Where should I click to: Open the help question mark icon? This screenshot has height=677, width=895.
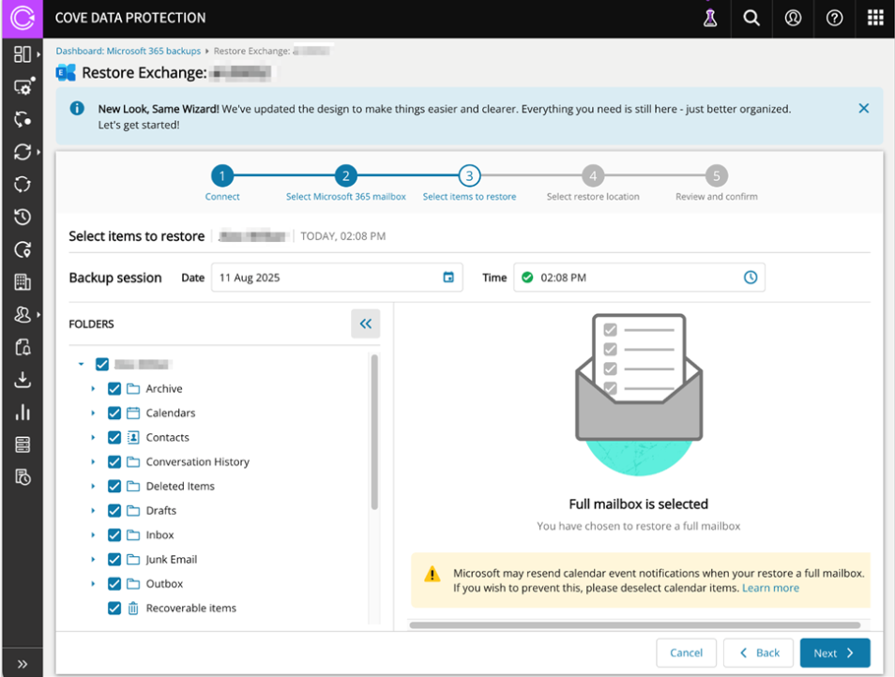pos(834,18)
